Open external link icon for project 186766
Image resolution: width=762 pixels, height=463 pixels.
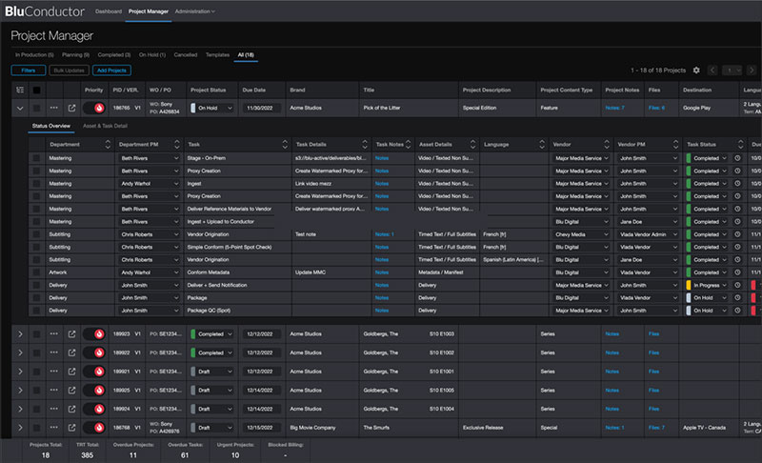71,109
